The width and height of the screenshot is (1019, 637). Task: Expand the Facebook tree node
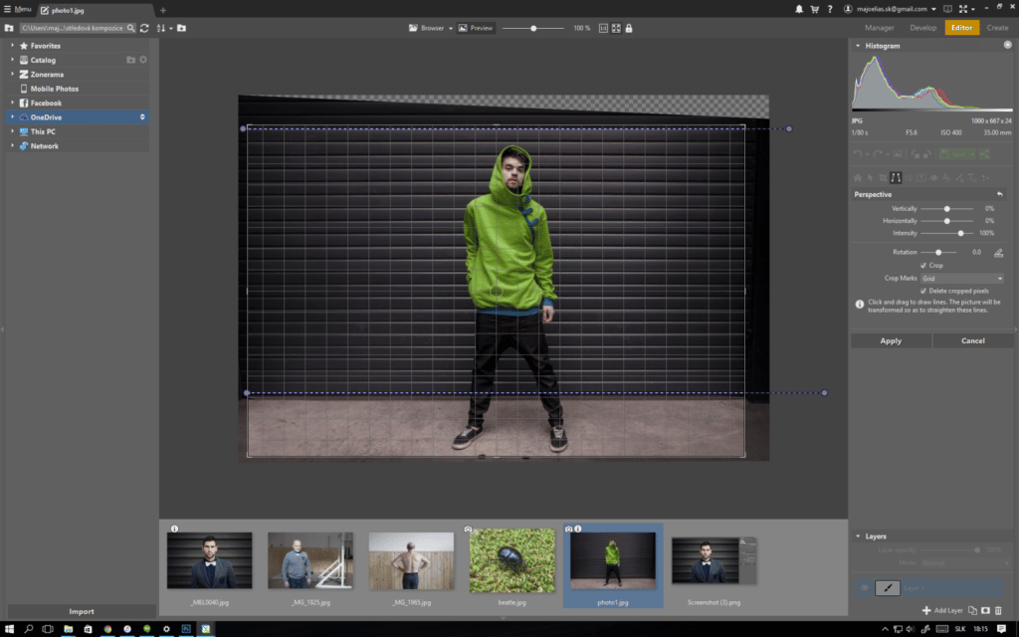(12, 103)
